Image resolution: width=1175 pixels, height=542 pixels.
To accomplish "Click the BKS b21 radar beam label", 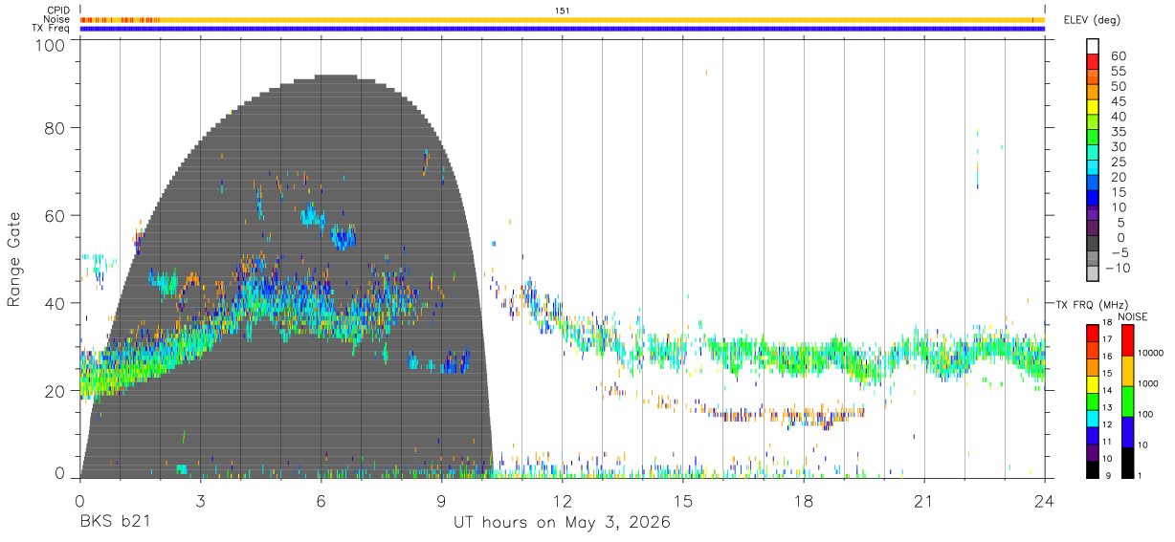I will point(115,523).
